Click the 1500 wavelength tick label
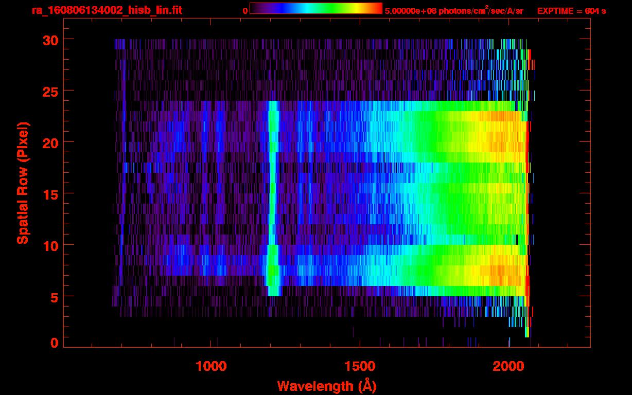This screenshot has height=395, width=632. (360, 366)
